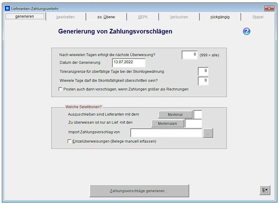Screen dimensions: 279x204
Task: Open file browser with the '...' button
Action: pos(208,133)
